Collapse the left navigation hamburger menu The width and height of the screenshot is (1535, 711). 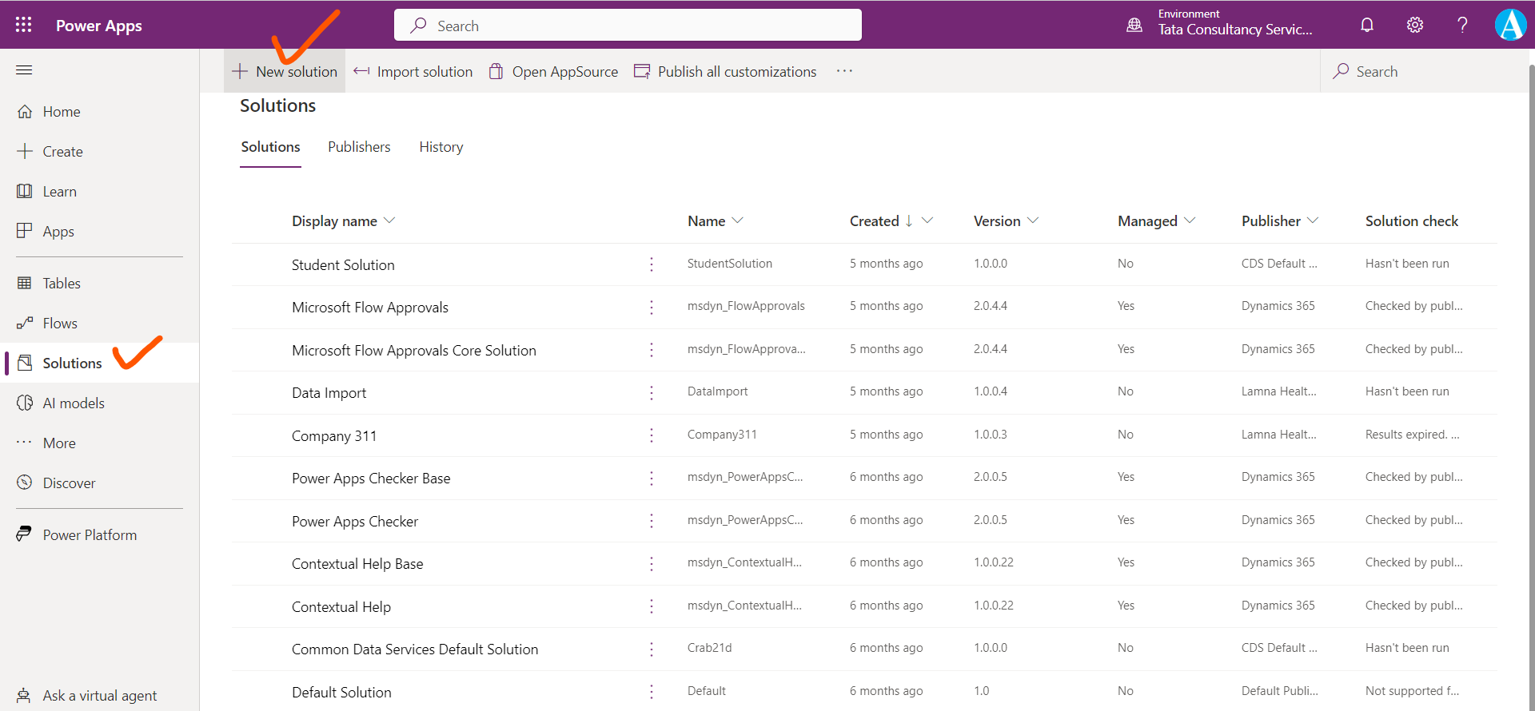point(24,70)
